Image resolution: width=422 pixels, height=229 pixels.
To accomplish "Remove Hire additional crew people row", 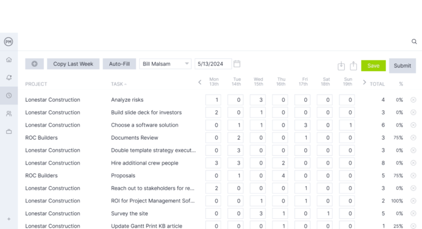I will [414, 163].
